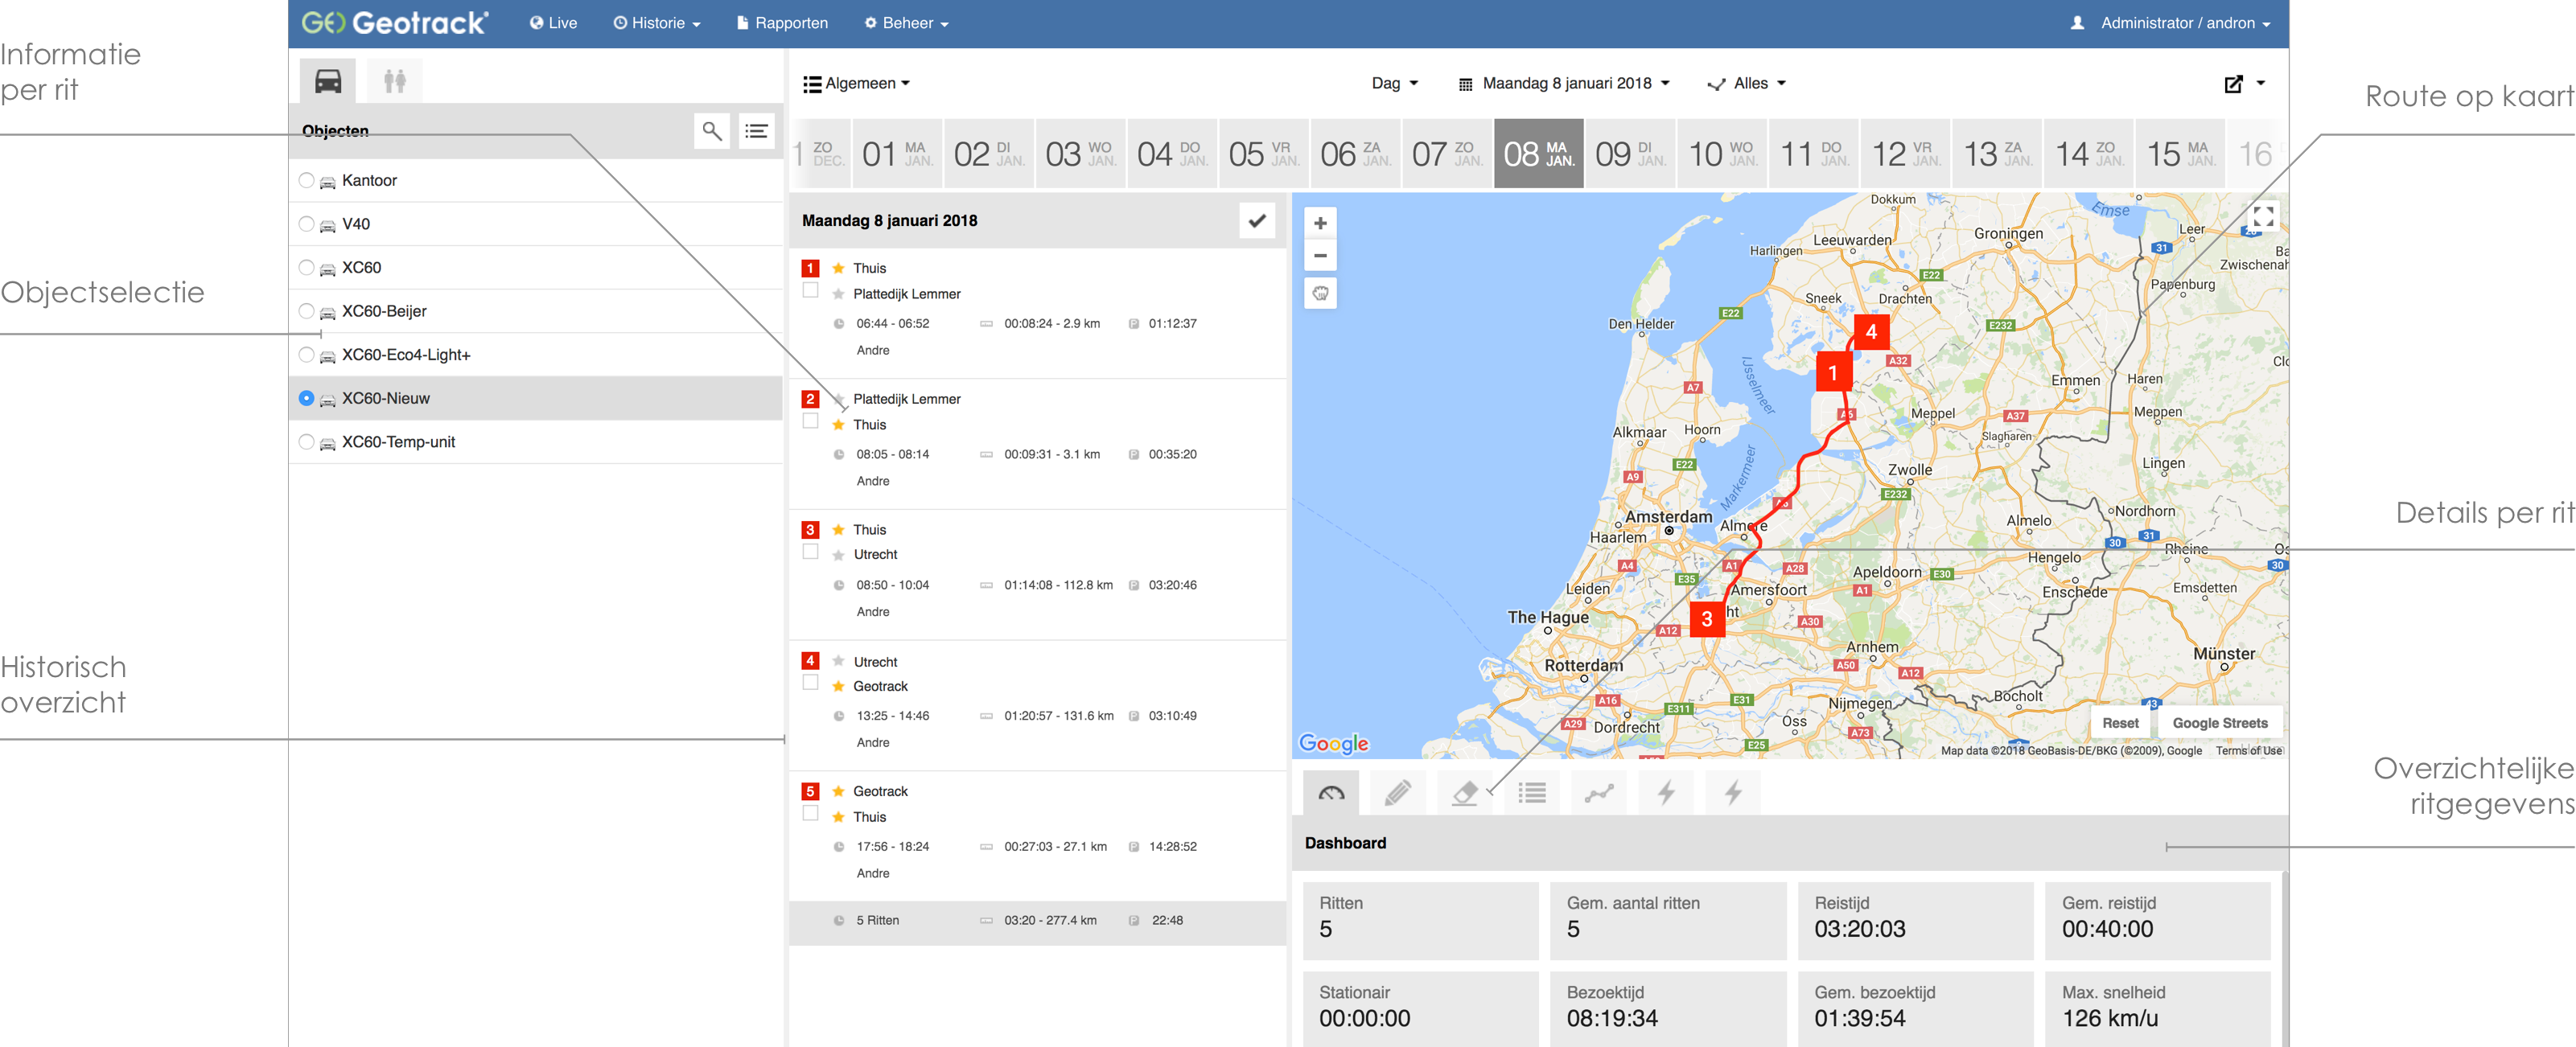Open the route graph icon below the map
The image size is (2576, 1047).
pos(1598,792)
